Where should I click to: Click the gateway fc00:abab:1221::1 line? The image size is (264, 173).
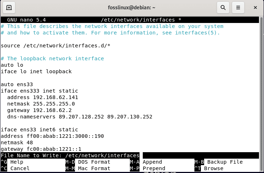pos(41,149)
